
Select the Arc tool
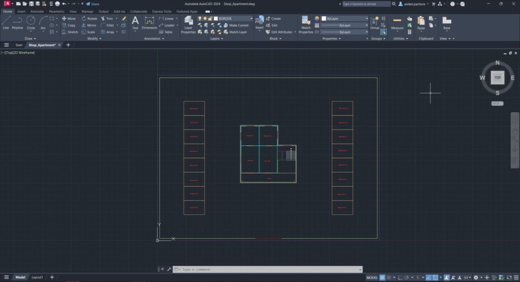point(43,22)
